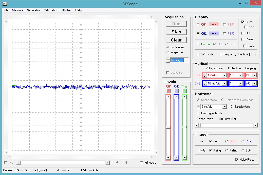Click plot right-side scroll down arrow
263x175 pixels.
[x=156, y=152]
